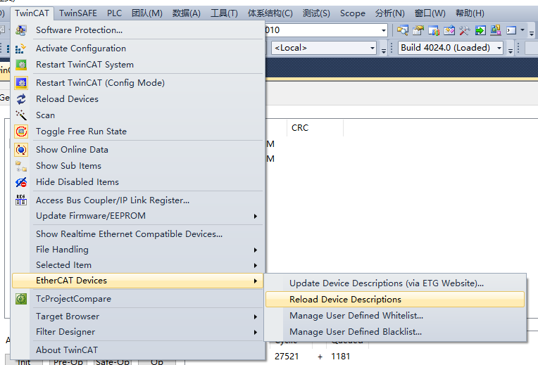Select EtherCAT Devices menu entry

click(137, 281)
